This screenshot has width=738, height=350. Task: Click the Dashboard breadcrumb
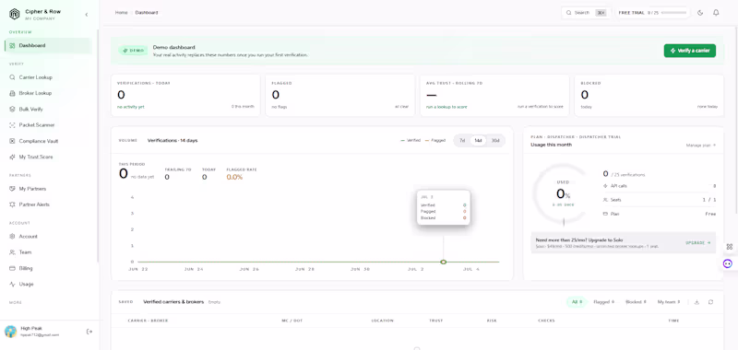point(147,13)
